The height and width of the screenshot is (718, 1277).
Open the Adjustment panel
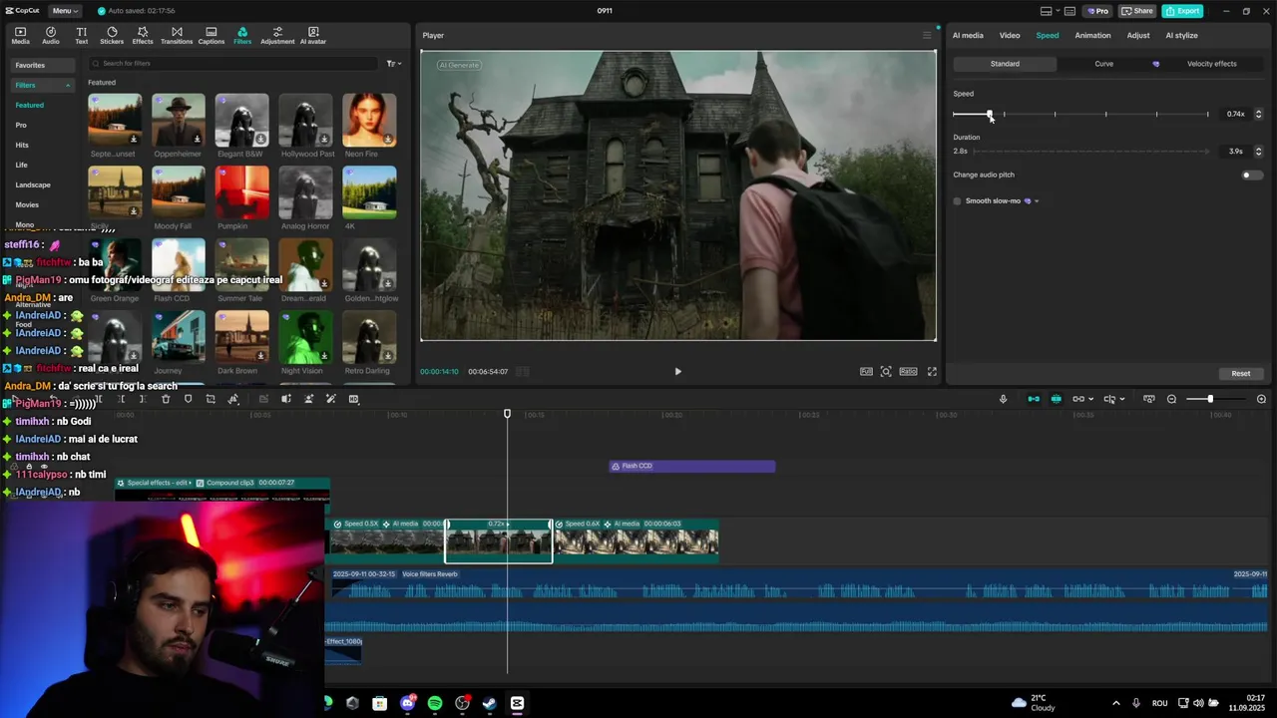tap(277, 36)
